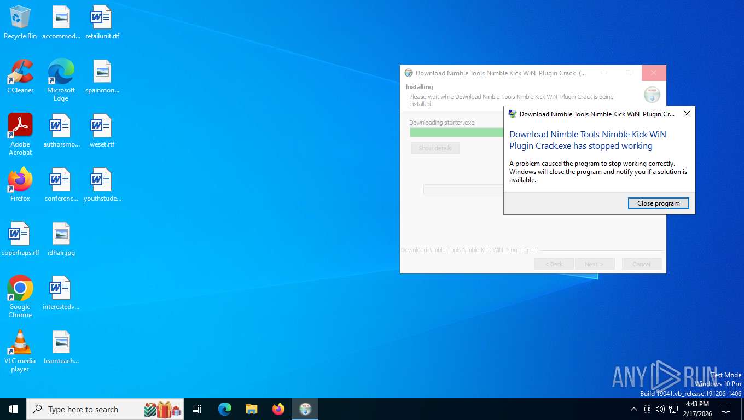Click the Next button in installer
Image resolution: width=744 pixels, height=420 pixels.
point(595,264)
